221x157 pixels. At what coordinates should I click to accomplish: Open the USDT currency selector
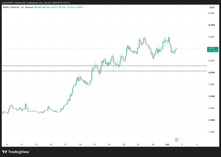point(212,7)
